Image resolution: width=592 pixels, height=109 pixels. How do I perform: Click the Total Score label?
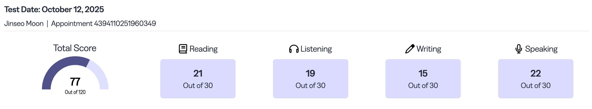pyautogui.click(x=75, y=48)
